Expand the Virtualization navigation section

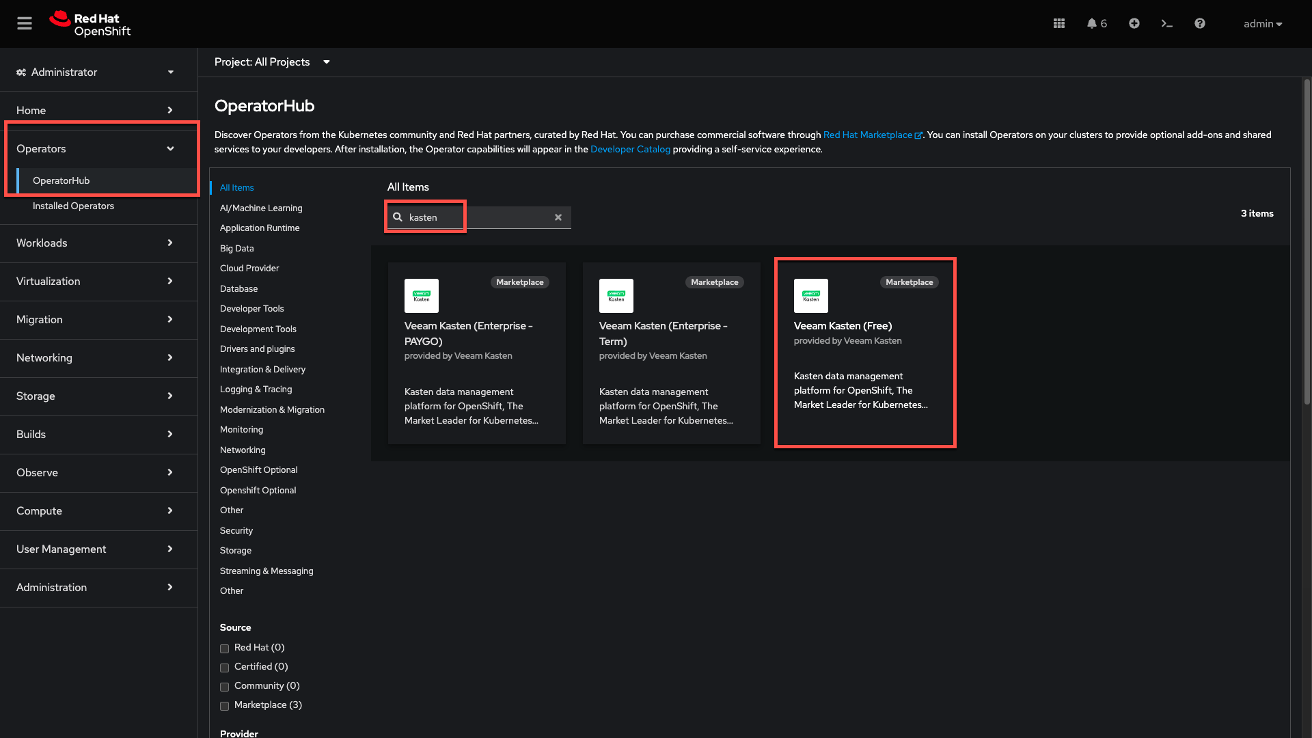(x=98, y=281)
